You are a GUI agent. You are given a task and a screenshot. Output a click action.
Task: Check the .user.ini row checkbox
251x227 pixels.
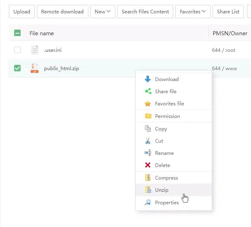pos(17,50)
